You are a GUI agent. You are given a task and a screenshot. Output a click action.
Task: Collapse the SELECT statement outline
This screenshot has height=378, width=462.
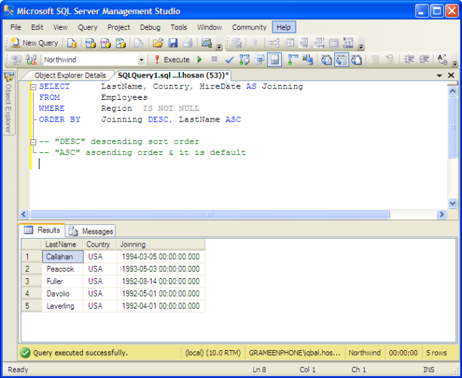click(33, 87)
